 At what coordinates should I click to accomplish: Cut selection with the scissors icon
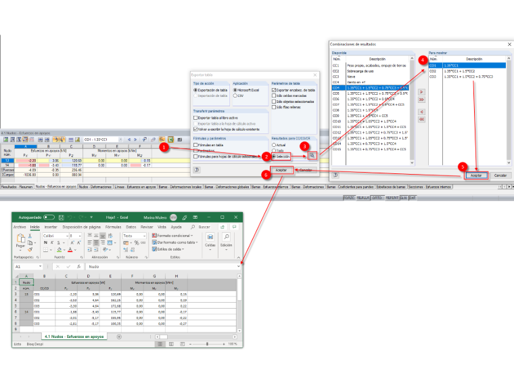[30, 236]
